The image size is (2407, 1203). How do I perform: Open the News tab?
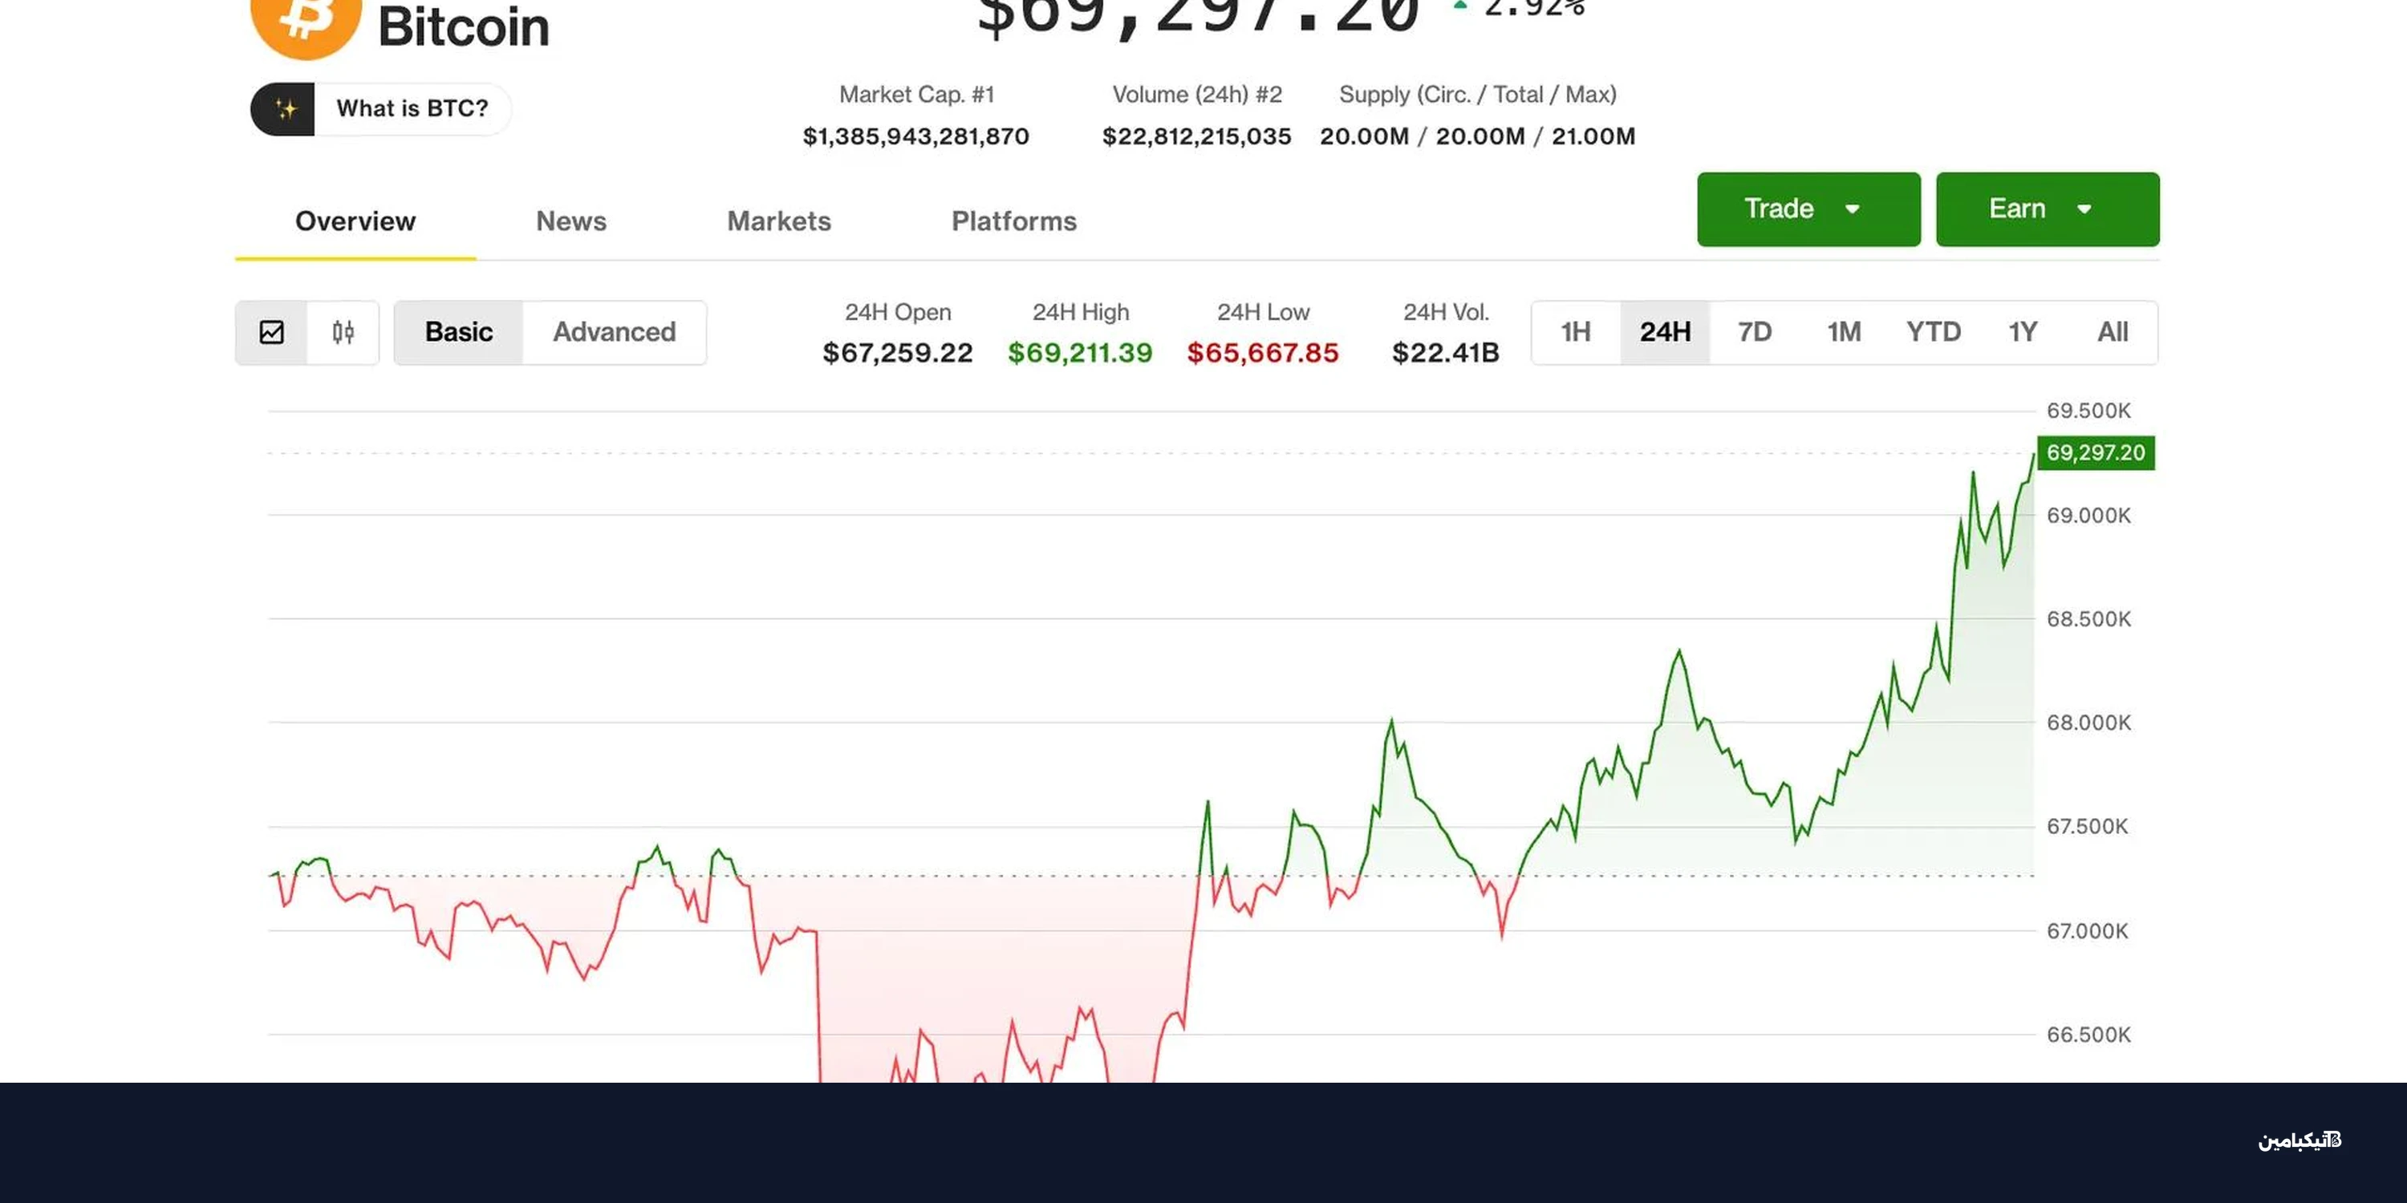[x=571, y=221]
